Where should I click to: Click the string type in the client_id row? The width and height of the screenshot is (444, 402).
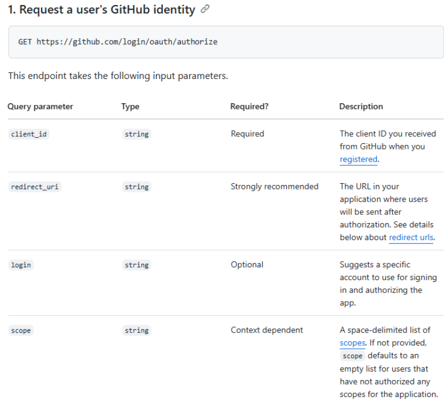[x=136, y=134]
